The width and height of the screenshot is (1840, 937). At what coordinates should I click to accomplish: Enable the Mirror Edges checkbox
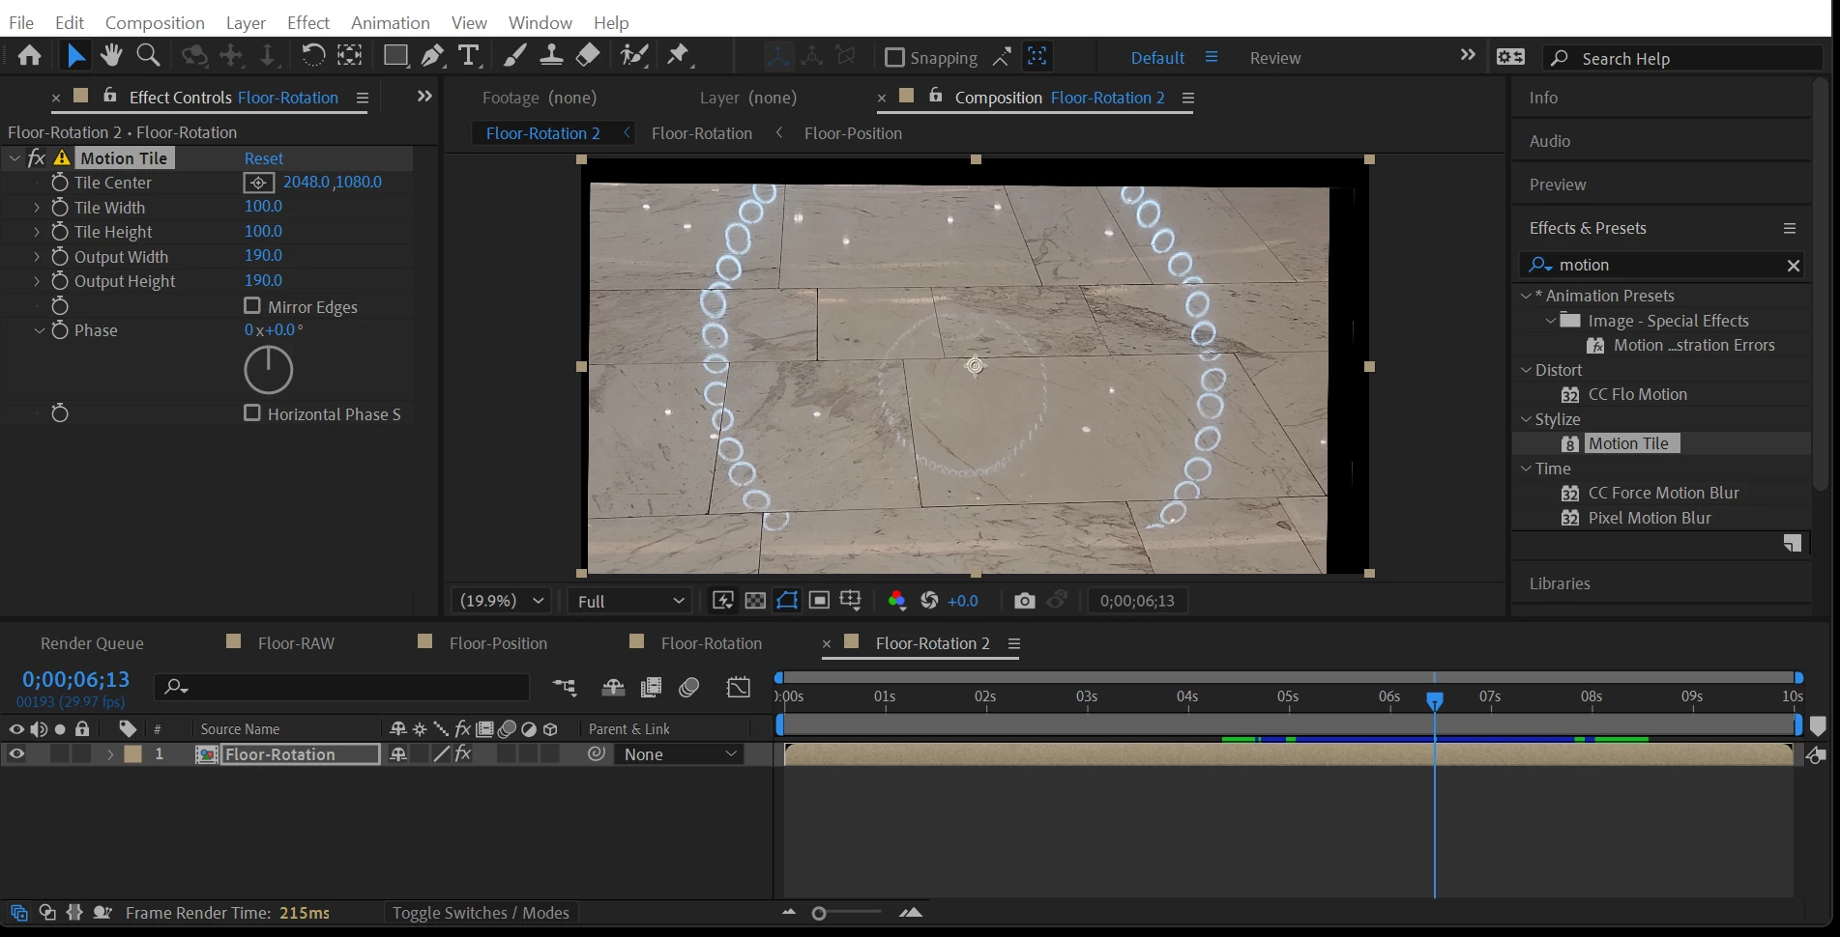click(x=252, y=306)
